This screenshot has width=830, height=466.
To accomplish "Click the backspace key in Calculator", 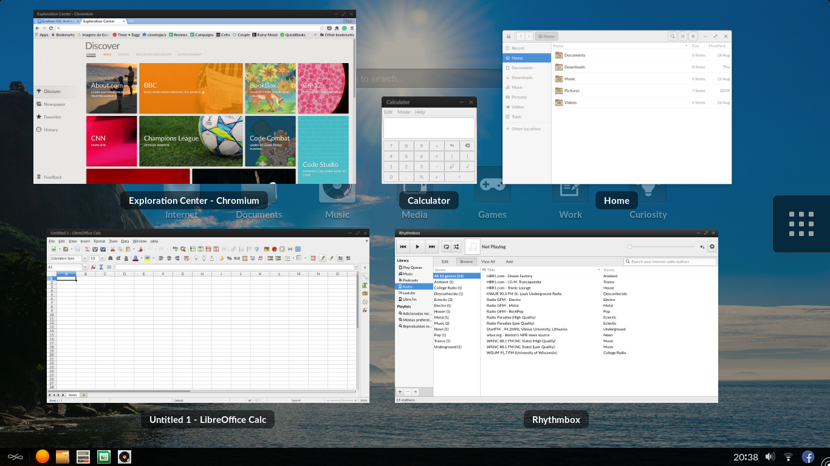I will tap(467, 146).
